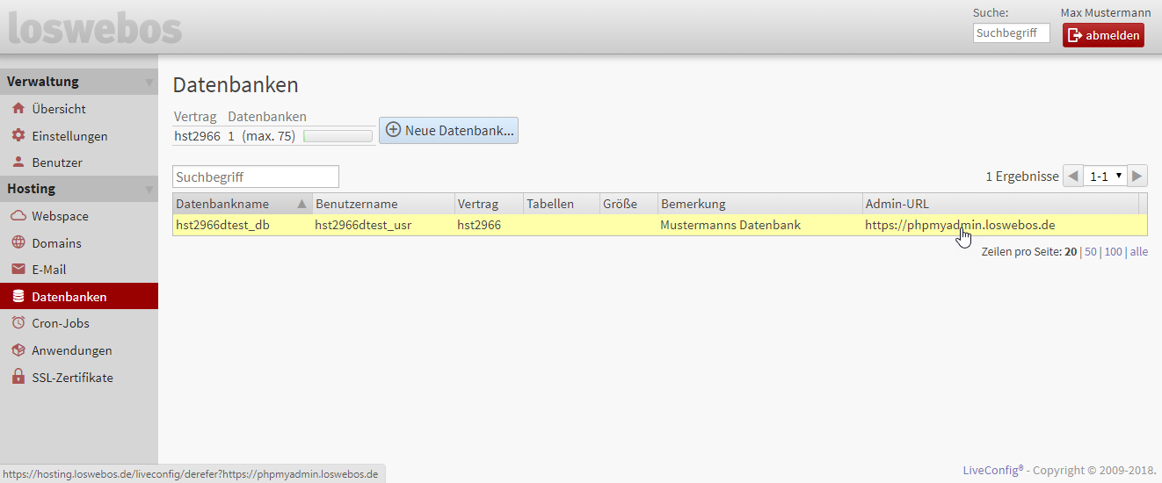Open the Anwendungen menu entry
Screen dimensions: 1162x483
tap(71, 350)
